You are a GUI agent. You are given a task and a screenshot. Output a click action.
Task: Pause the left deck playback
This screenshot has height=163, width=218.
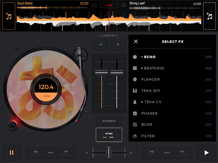click(x=11, y=153)
